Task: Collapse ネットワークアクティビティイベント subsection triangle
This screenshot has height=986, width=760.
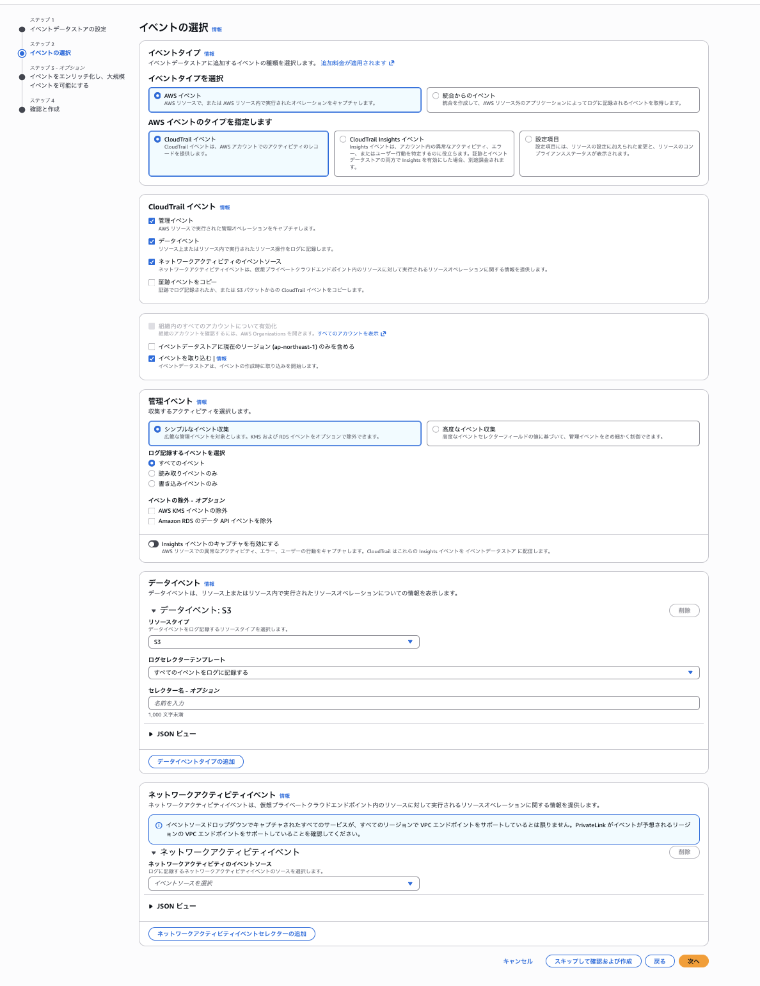Action: click(154, 853)
